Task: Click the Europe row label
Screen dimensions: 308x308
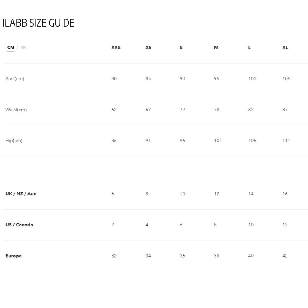Action: (x=13, y=256)
